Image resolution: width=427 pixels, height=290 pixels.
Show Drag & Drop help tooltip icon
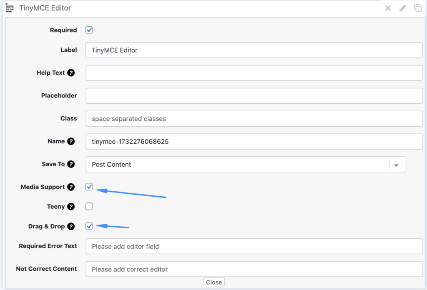click(x=71, y=227)
